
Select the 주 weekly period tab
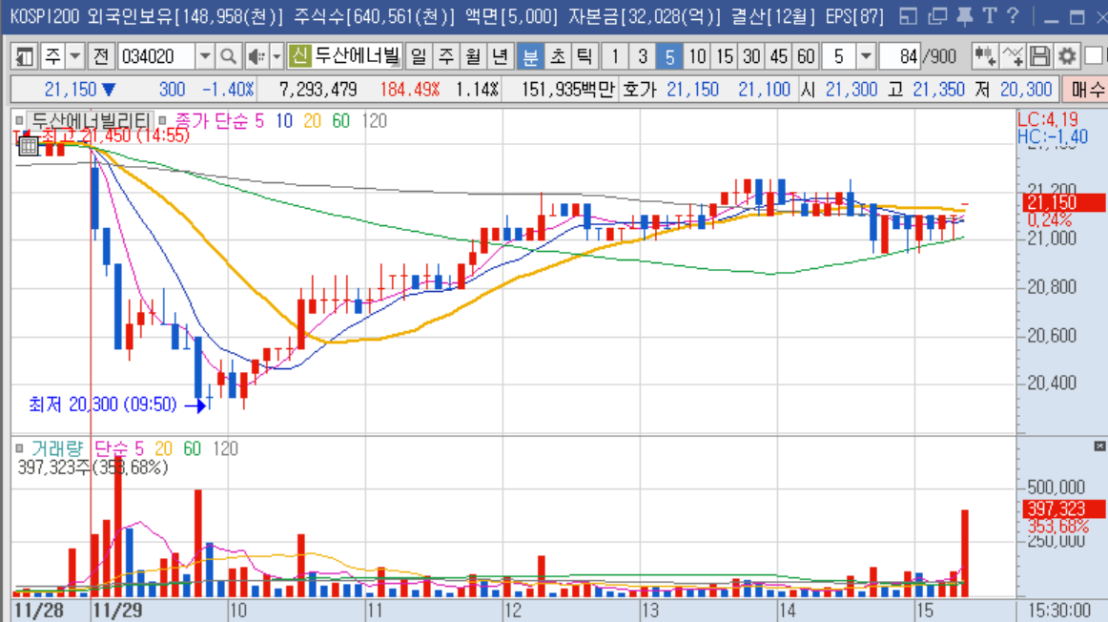(x=446, y=56)
